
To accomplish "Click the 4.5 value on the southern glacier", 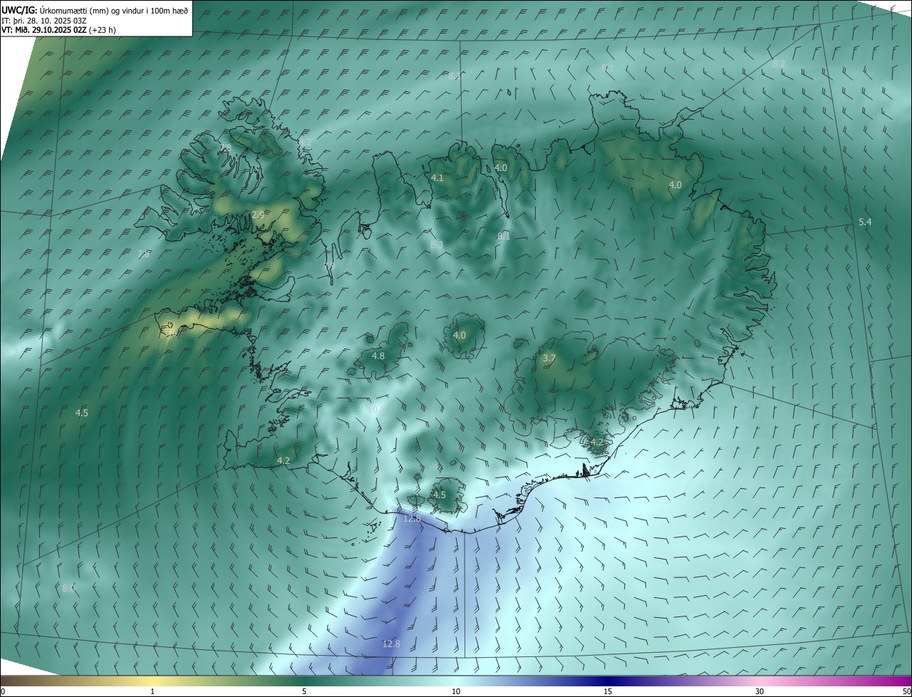I will [440, 495].
